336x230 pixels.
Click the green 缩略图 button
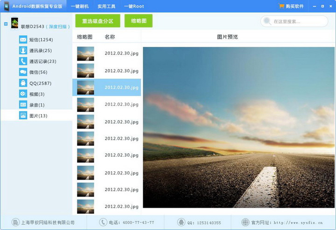tap(139, 21)
